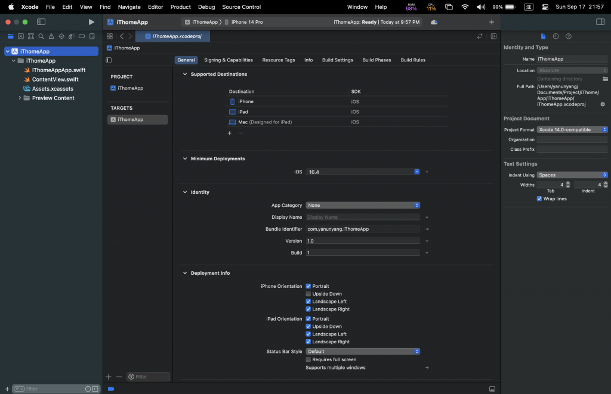Open the Project navigator folder icon
611x394 pixels.
[x=11, y=36]
